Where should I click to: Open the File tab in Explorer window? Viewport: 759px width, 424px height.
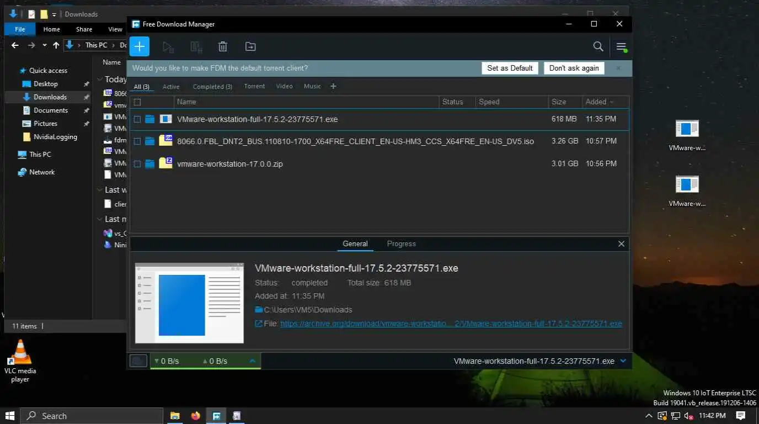[20, 29]
